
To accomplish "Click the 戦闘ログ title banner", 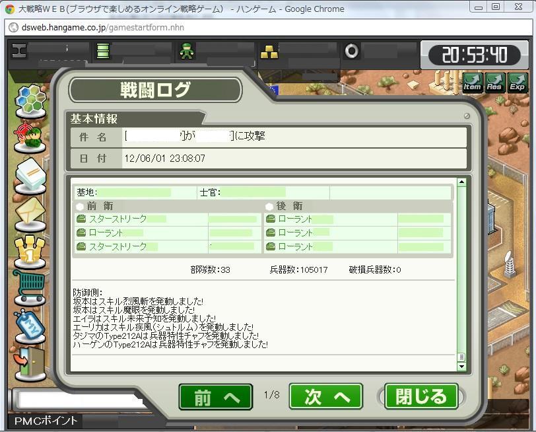I will click(x=156, y=90).
